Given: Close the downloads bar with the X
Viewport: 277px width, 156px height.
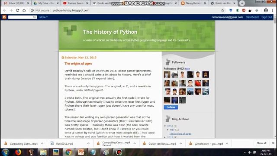Looking at the screenshot, I should tap(273, 143).
